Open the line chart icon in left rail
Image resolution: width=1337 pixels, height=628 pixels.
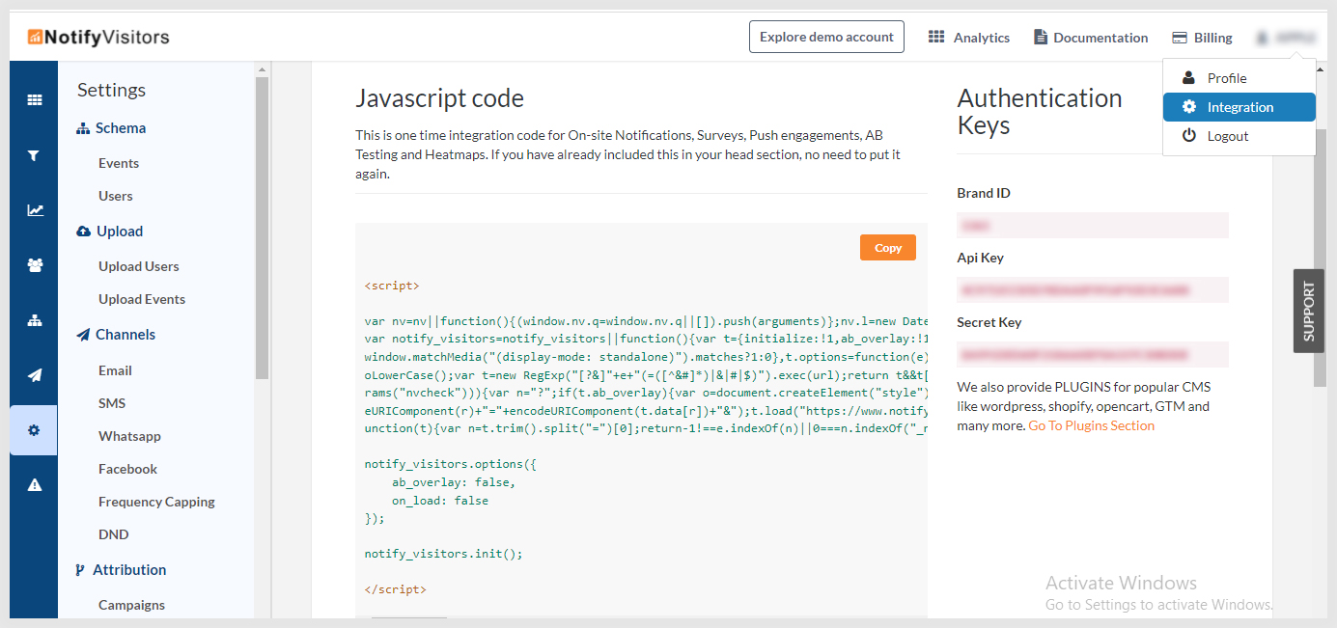[x=35, y=210]
